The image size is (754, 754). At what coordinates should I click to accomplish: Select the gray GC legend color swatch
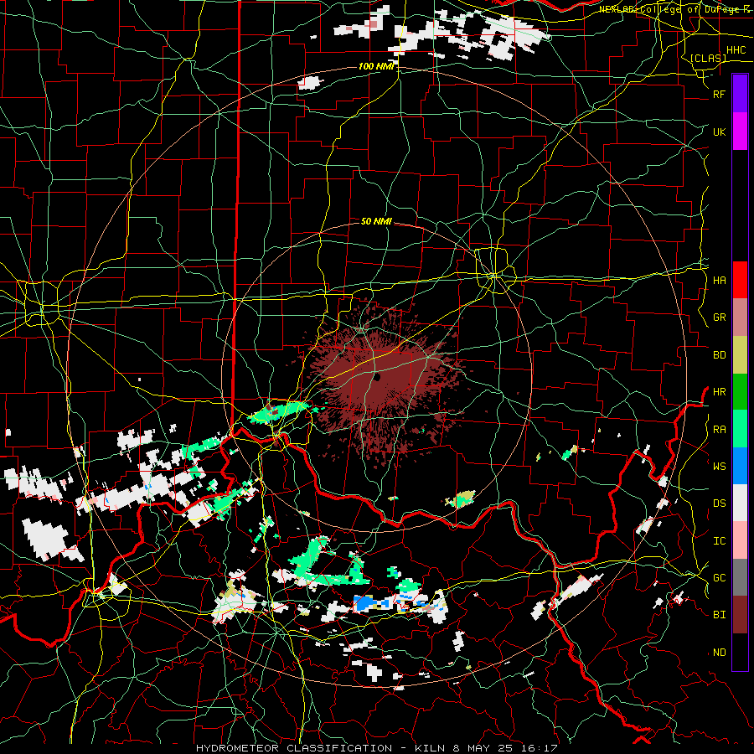pyautogui.click(x=740, y=577)
